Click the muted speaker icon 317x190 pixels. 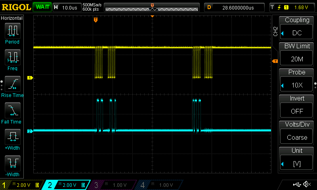(307, 184)
